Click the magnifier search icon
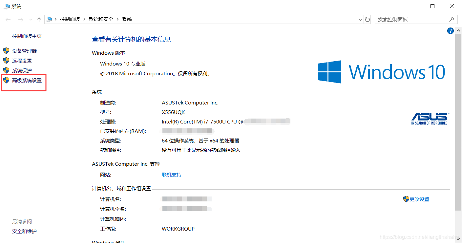462x243 pixels. coord(452,20)
